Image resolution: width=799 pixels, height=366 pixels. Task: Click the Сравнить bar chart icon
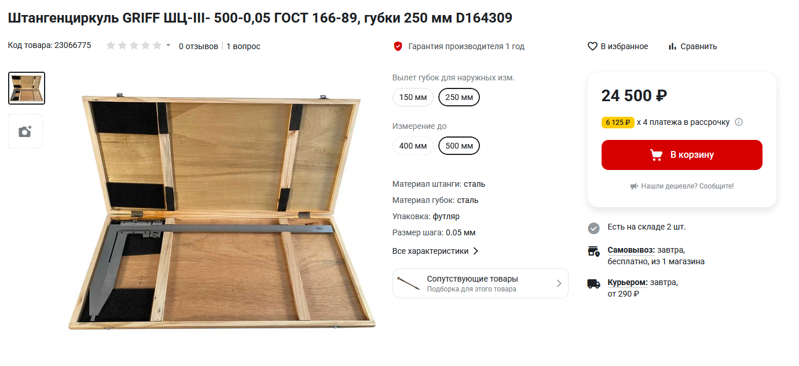(x=672, y=46)
